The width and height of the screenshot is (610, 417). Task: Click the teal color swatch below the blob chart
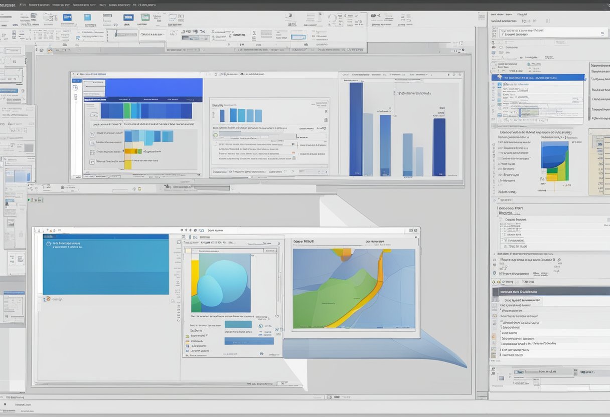[238, 324]
